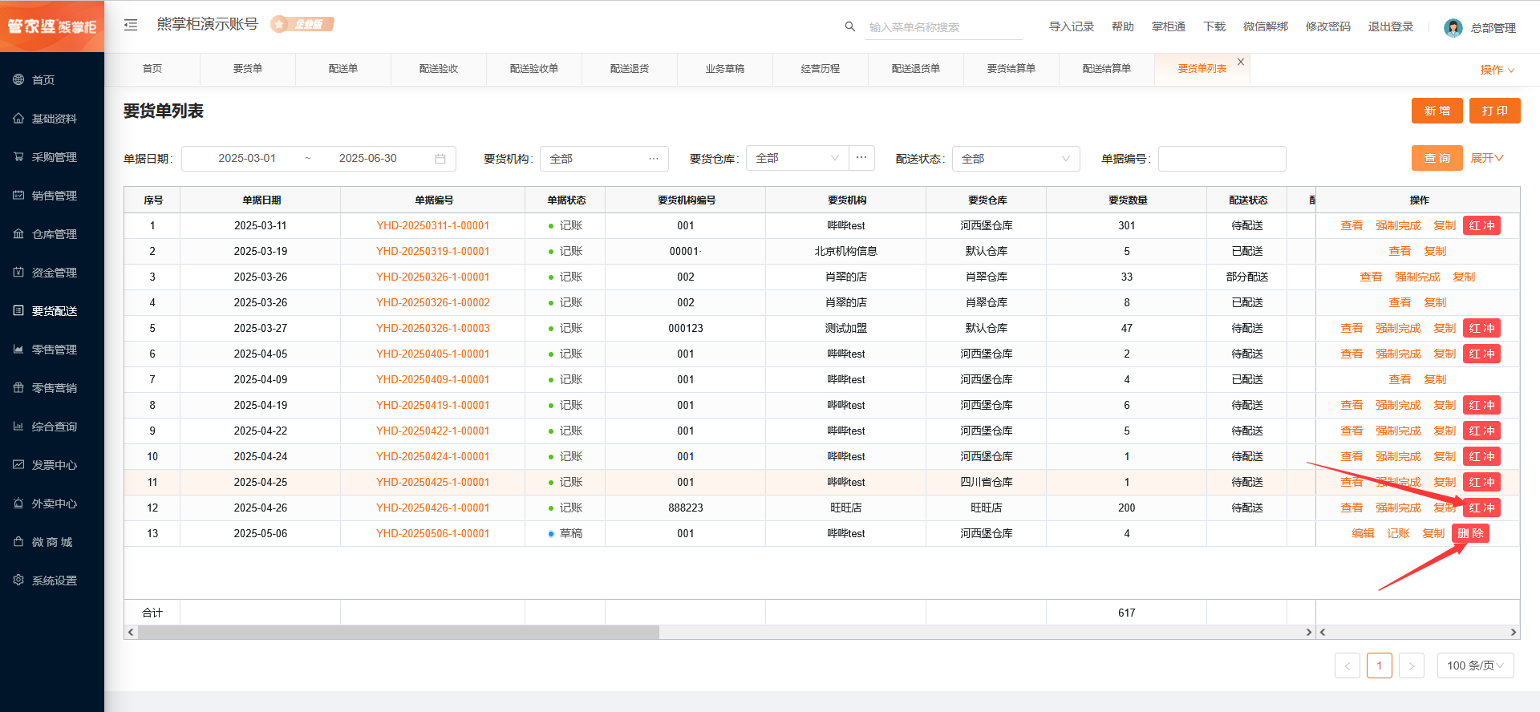Collapse the sidebar with the menu fold icon
The height and width of the screenshot is (712, 1540).
tap(131, 25)
